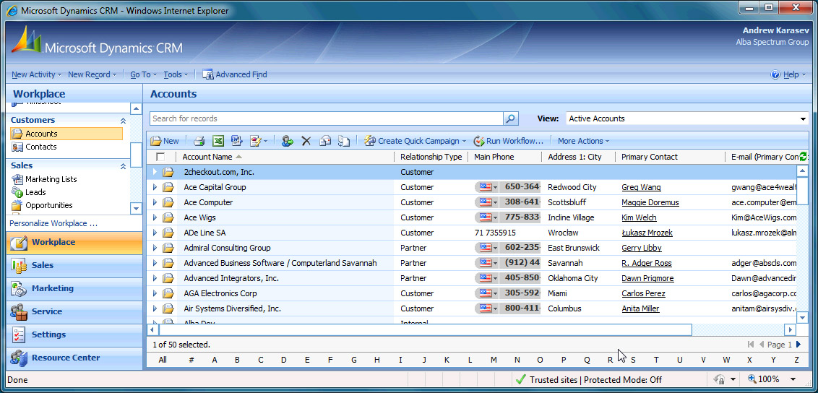
Task: Tick the select-all checkbox in grid header
Action: [160, 157]
